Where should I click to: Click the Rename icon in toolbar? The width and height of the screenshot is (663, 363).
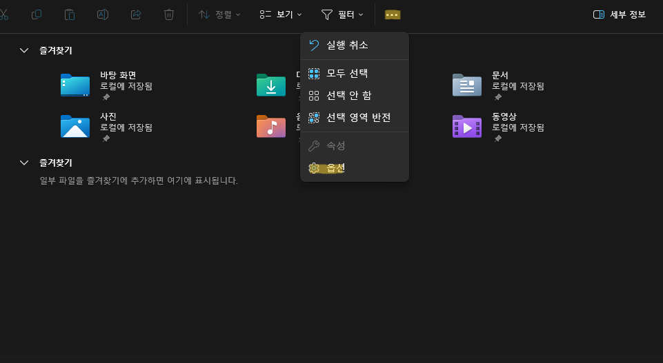[103, 14]
